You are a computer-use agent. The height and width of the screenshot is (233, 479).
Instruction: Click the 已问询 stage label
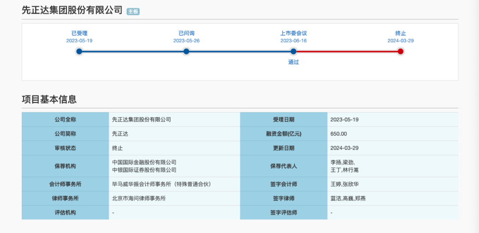[186, 33]
